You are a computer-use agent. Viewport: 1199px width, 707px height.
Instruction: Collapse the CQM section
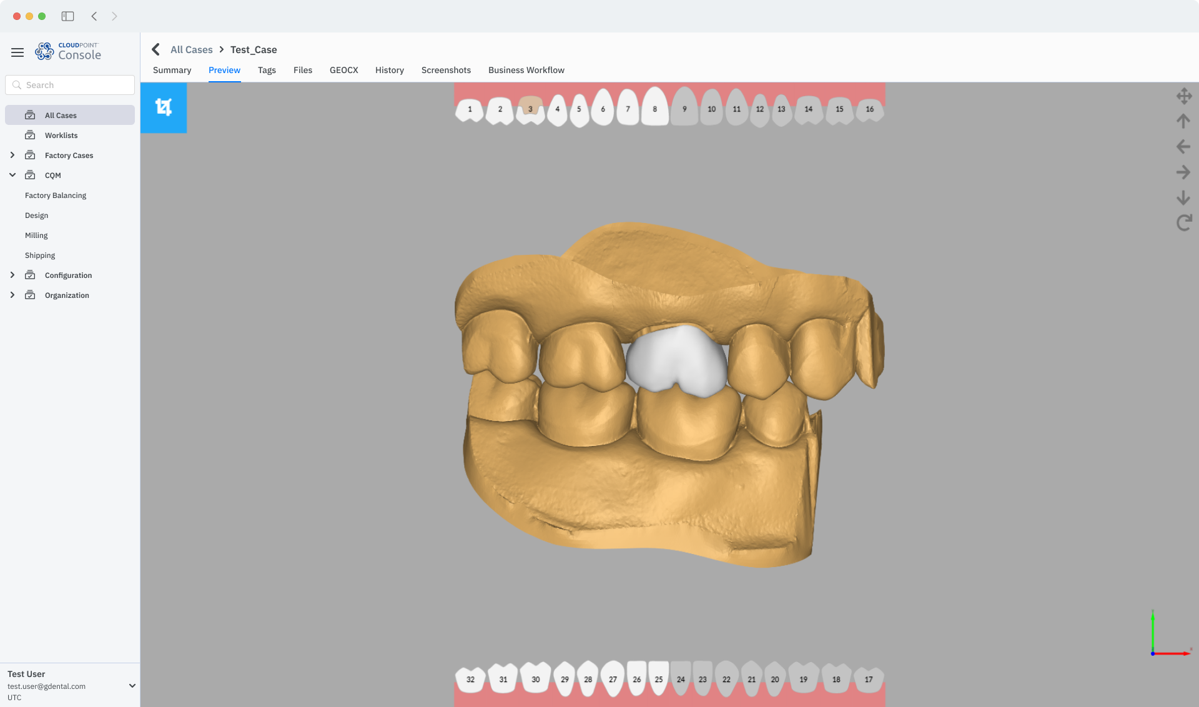coord(12,176)
